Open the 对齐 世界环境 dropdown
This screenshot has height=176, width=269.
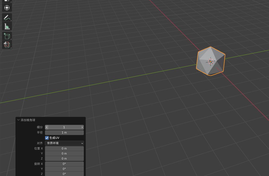pos(64,143)
